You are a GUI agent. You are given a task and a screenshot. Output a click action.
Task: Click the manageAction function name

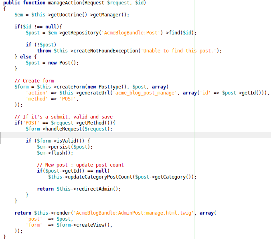coord(65,3)
